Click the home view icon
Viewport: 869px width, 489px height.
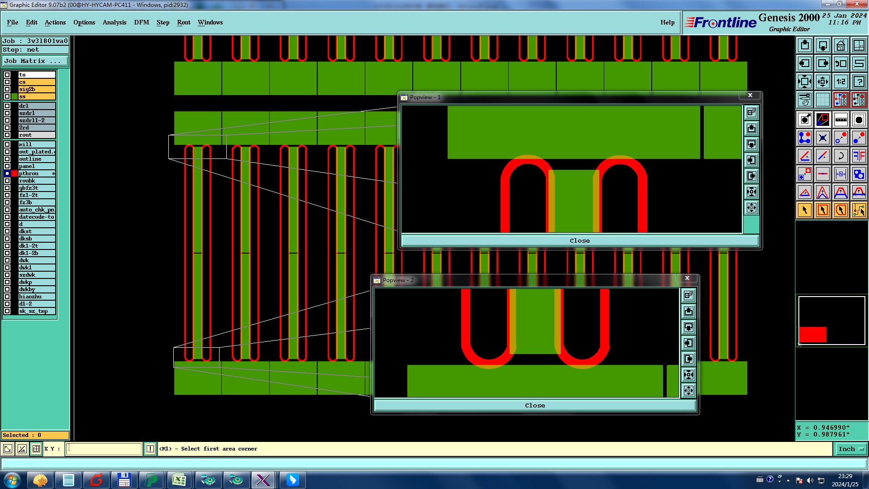coord(841,45)
